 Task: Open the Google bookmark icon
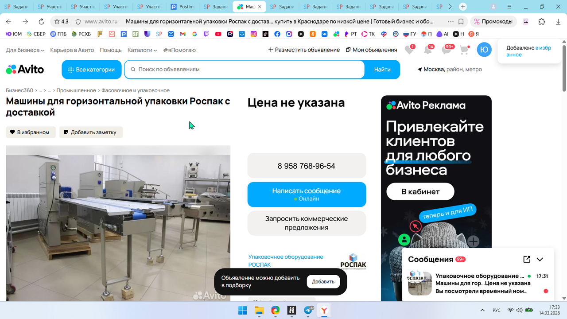pyautogui.click(x=194, y=34)
